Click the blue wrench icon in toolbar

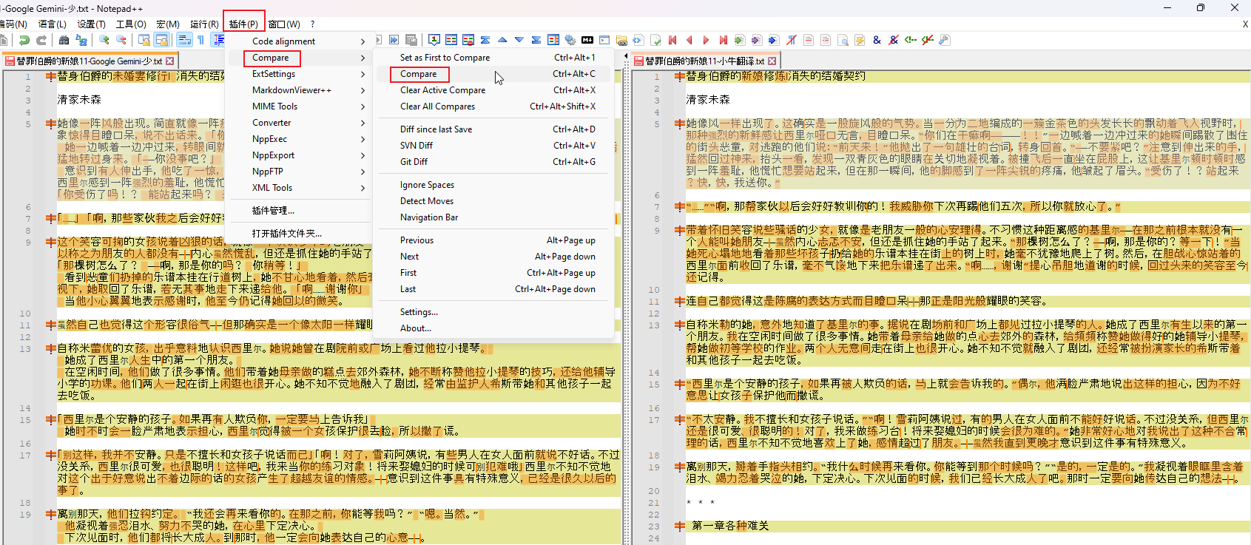pyautogui.click(x=944, y=40)
